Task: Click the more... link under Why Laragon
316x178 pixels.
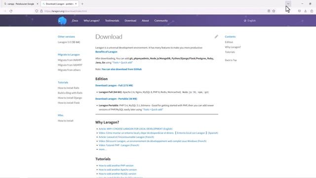Action: coord(103,149)
